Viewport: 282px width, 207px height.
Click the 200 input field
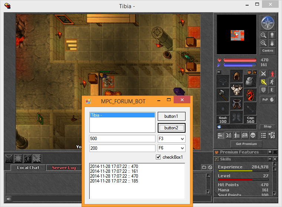[x=122, y=148]
